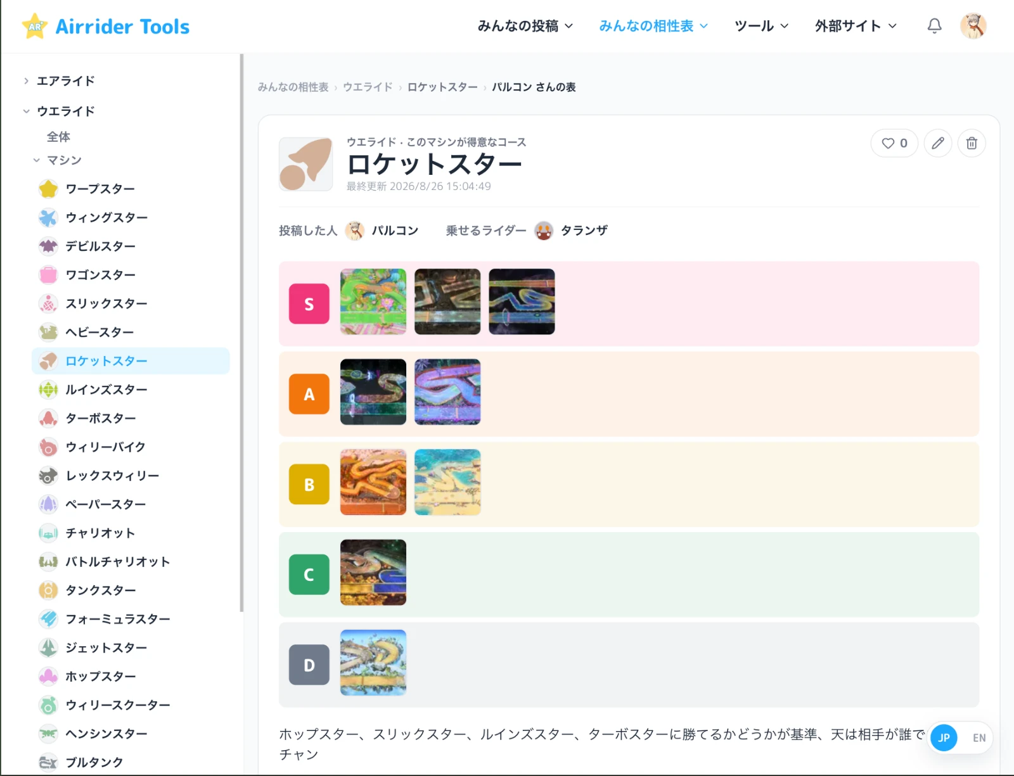The image size is (1014, 776).
Task: Like this table with the heart button
Action: [894, 143]
